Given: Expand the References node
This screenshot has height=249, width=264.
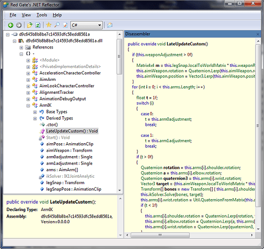Looking at the screenshot, I should [x=21, y=47].
